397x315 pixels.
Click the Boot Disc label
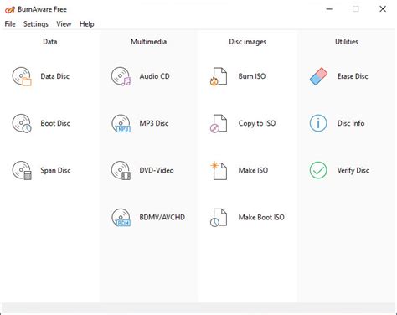click(x=55, y=123)
